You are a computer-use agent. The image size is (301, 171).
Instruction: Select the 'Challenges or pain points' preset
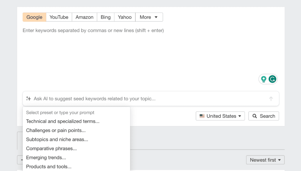tap(56, 130)
